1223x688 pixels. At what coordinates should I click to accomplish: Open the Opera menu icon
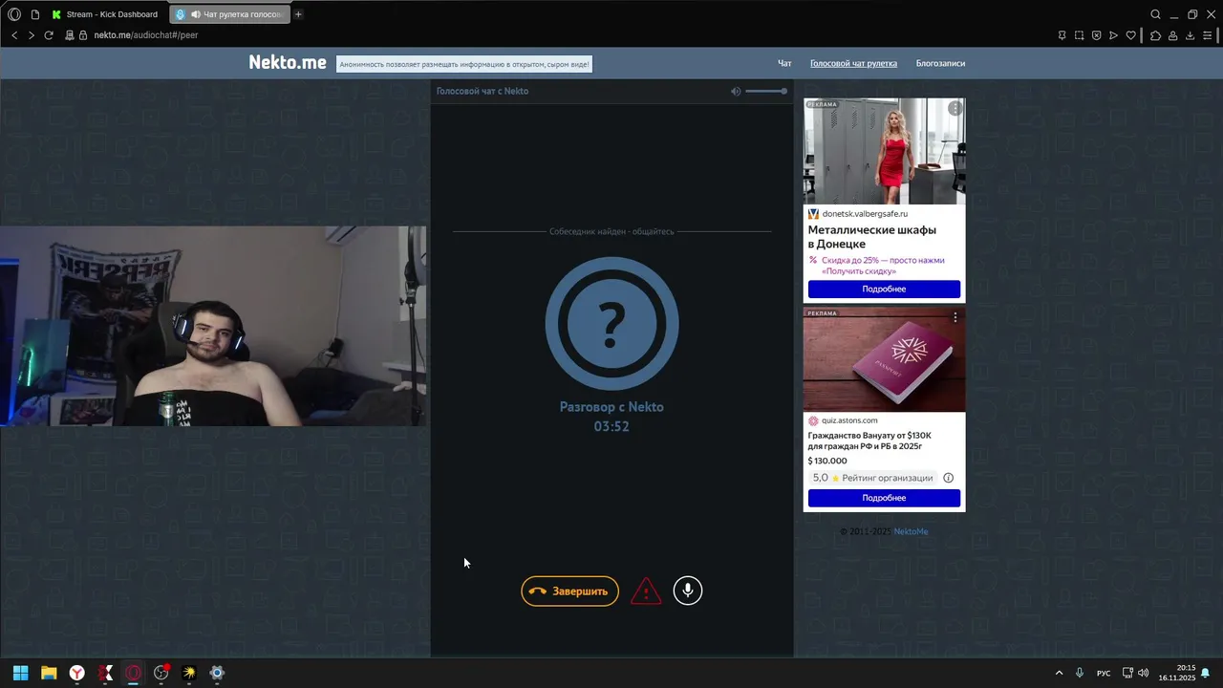point(14,14)
